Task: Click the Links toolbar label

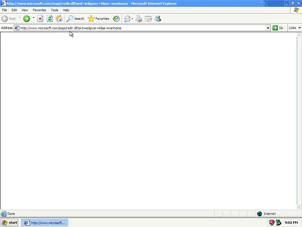Action: (292, 28)
